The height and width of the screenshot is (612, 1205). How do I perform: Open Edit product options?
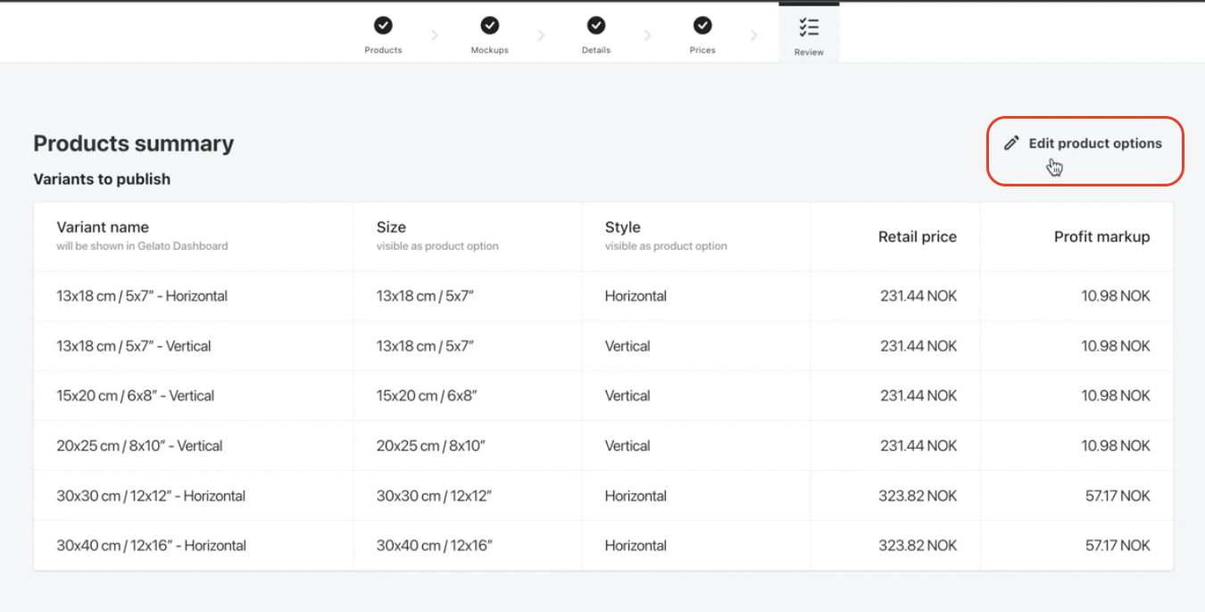tap(1095, 143)
